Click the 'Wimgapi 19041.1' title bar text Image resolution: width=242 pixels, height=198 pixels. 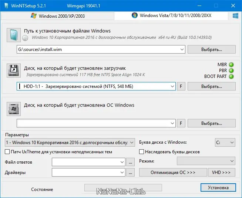pos(84,6)
